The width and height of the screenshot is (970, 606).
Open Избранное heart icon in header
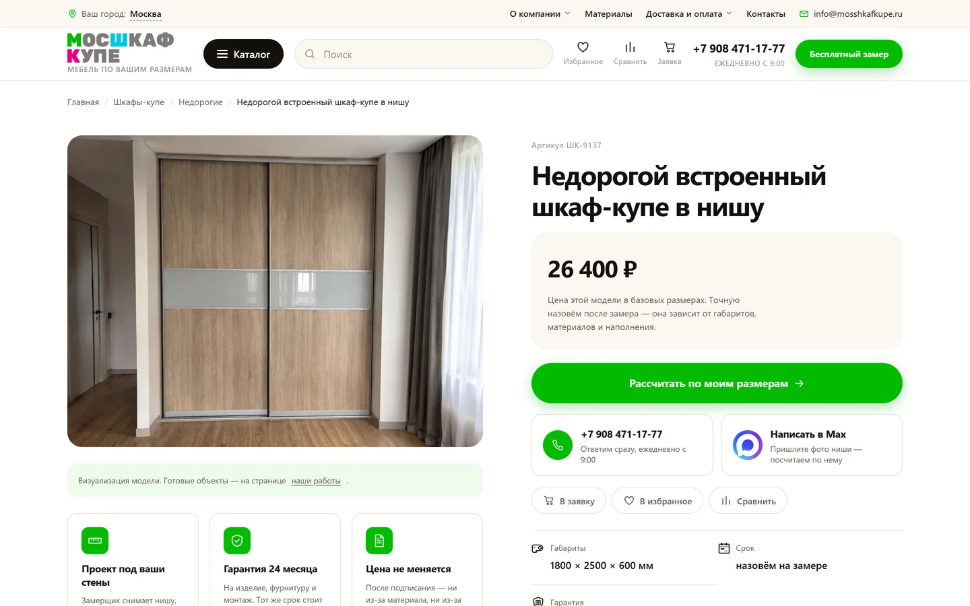pyautogui.click(x=583, y=47)
